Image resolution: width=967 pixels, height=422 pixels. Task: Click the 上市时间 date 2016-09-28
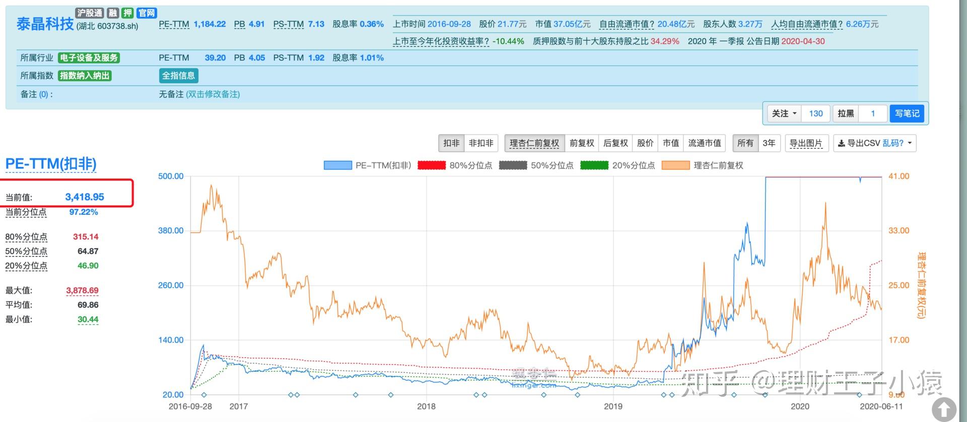pyautogui.click(x=449, y=24)
